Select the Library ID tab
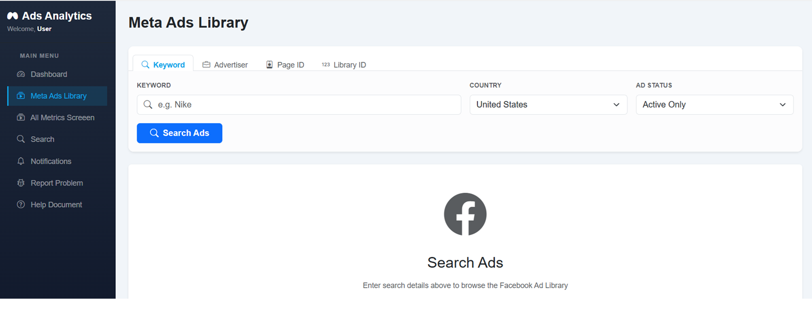This screenshot has width=812, height=313. 344,64
